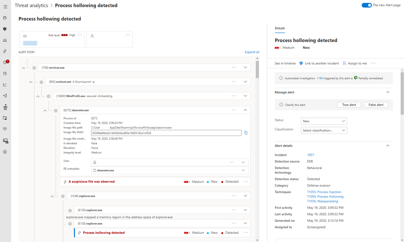Open more options on services.exe row
Screen dimensions: 404x242
[234, 68]
